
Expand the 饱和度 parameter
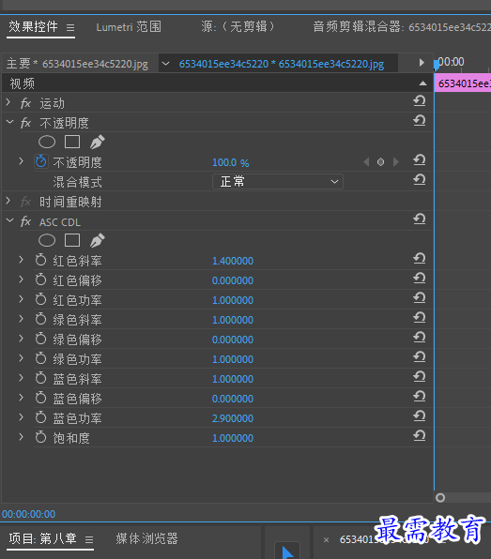[x=22, y=437]
